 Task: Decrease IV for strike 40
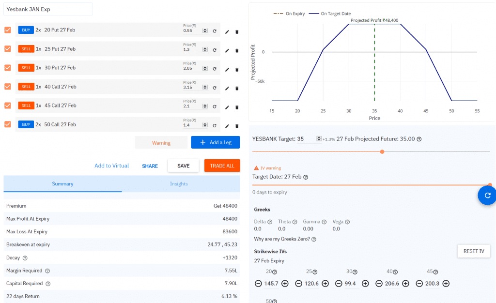[379, 284]
